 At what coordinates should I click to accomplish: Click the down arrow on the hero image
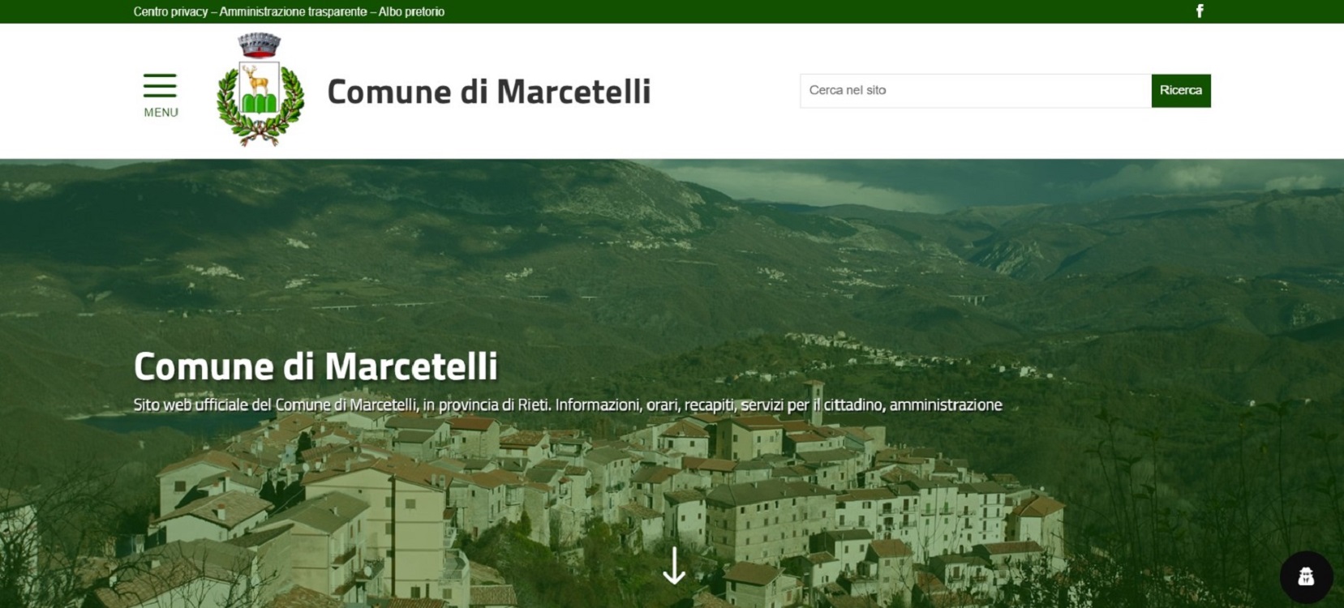(x=674, y=565)
